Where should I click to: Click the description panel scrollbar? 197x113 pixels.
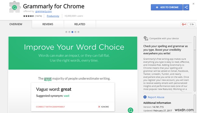(x=195, y=64)
